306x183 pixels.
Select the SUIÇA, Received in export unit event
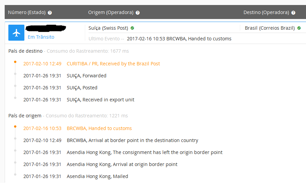click(x=101, y=100)
